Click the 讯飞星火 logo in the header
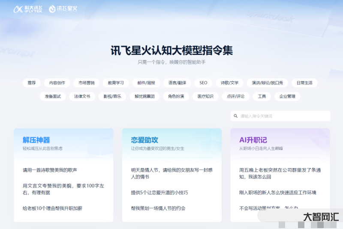 click(x=63, y=9)
